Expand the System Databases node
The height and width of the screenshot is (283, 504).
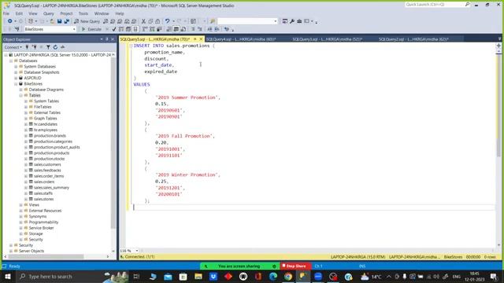[16, 66]
